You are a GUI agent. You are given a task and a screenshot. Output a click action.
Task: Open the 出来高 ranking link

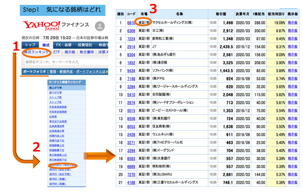pos(53,116)
